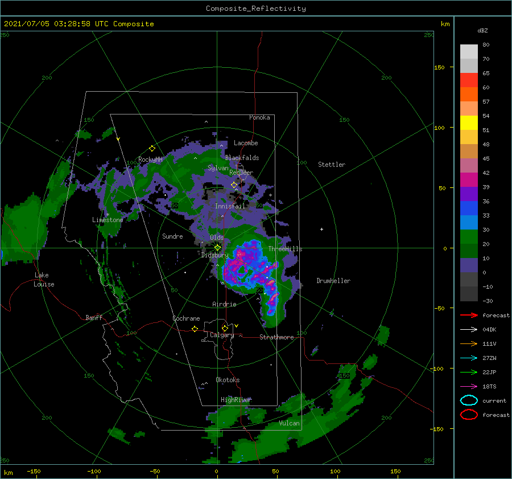
Task: Click the Cochrane label
Action: coord(186,318)
